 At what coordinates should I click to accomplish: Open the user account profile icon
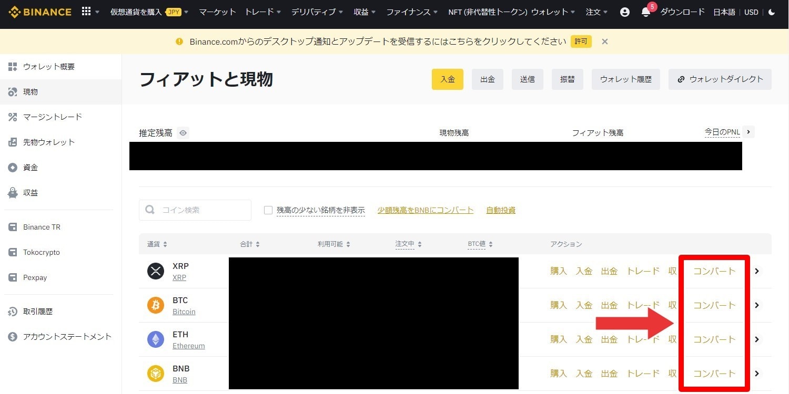625,12
